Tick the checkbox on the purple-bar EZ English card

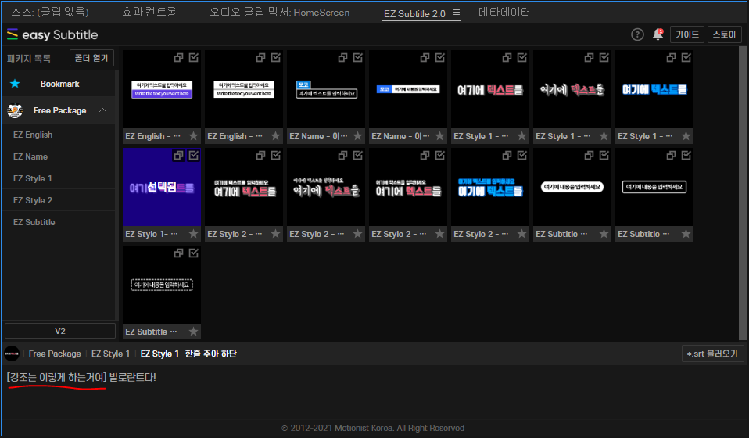pyautogui.click(x=194, y=57)
